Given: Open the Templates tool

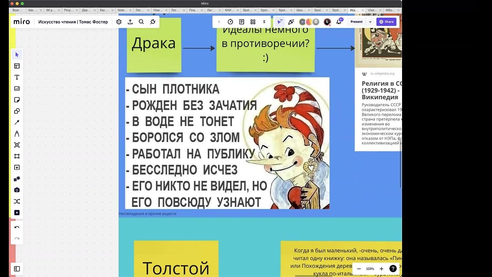Looking at the screenshot, I should click(17, 66).
